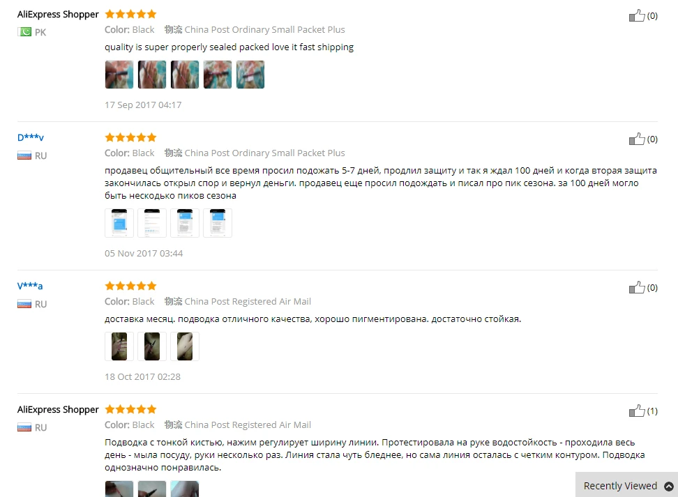Open first eyeliner photo in V***a's review
The width and height of the screenshot is (678, 497).
click(x=119, y=346)
